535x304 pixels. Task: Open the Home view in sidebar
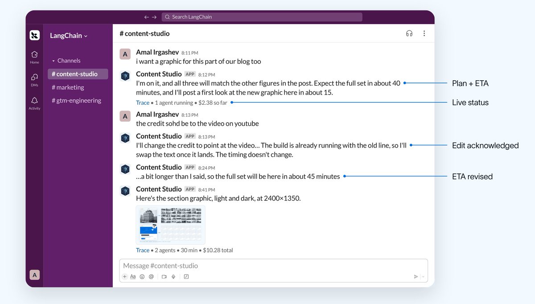point(34,57)
